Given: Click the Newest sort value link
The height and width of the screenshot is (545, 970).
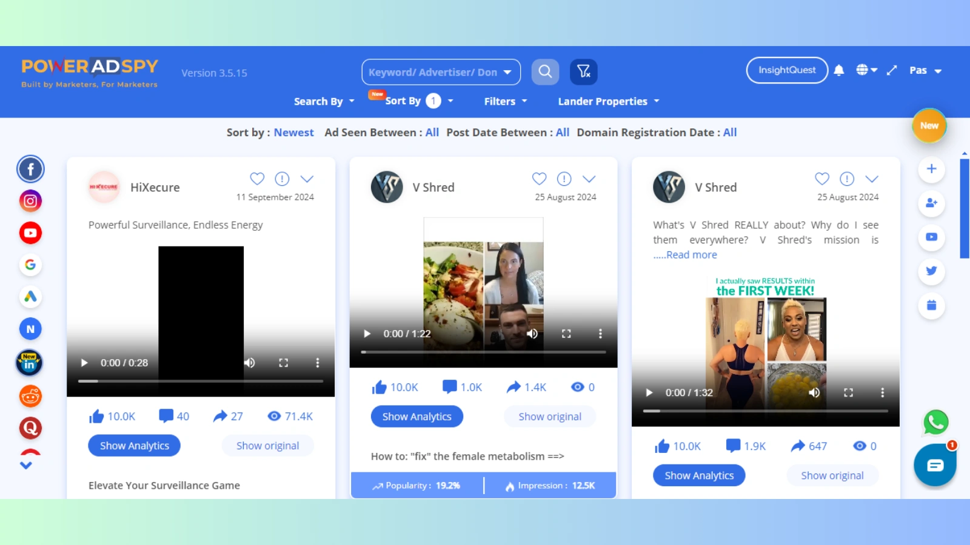Looking at the screenshot, I should [293, 133].
